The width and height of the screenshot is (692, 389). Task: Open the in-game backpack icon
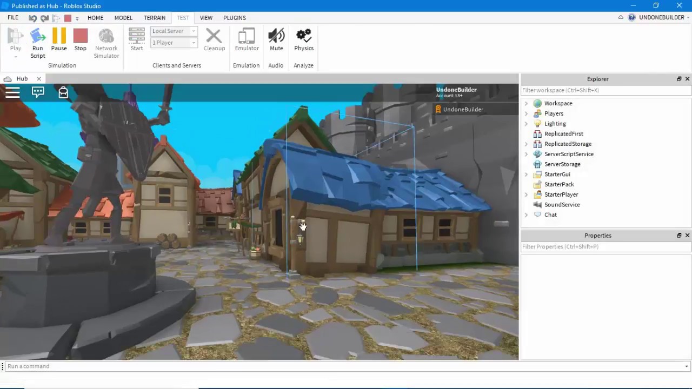point(63,92)
